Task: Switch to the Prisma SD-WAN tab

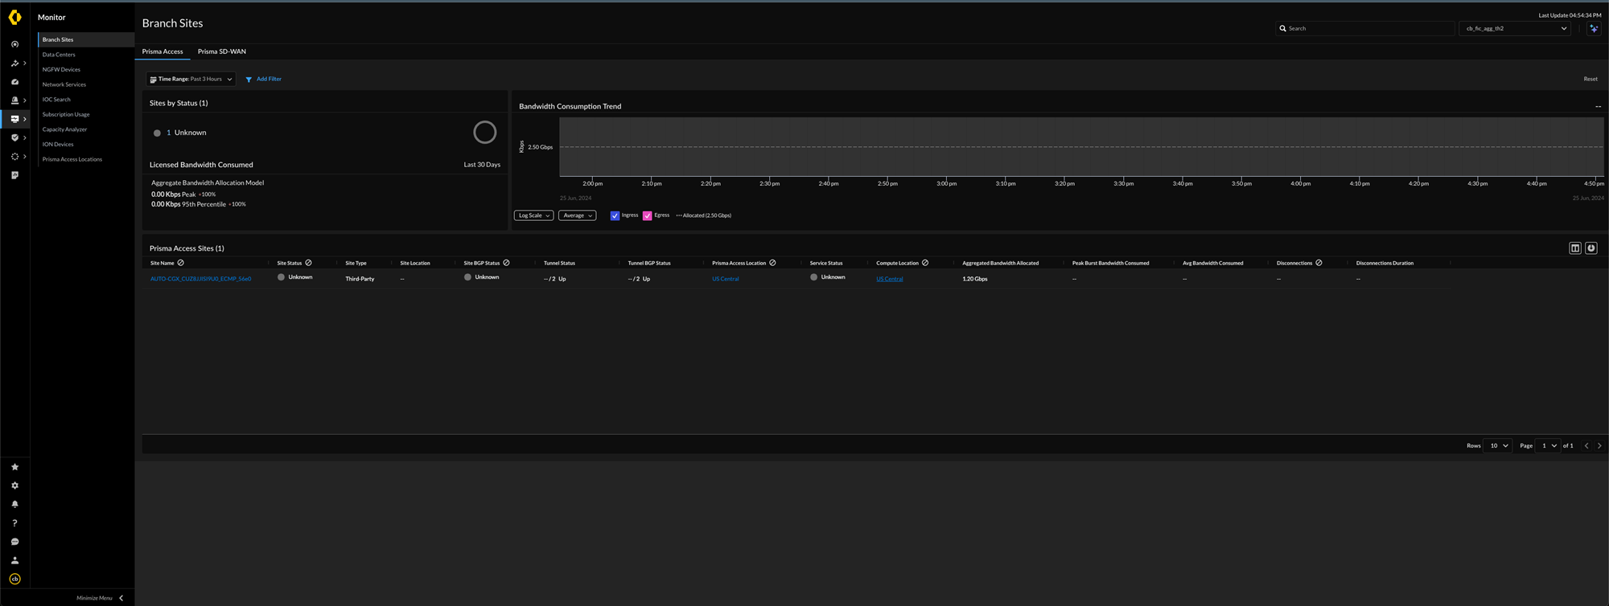Action: [x=222, y=51]
